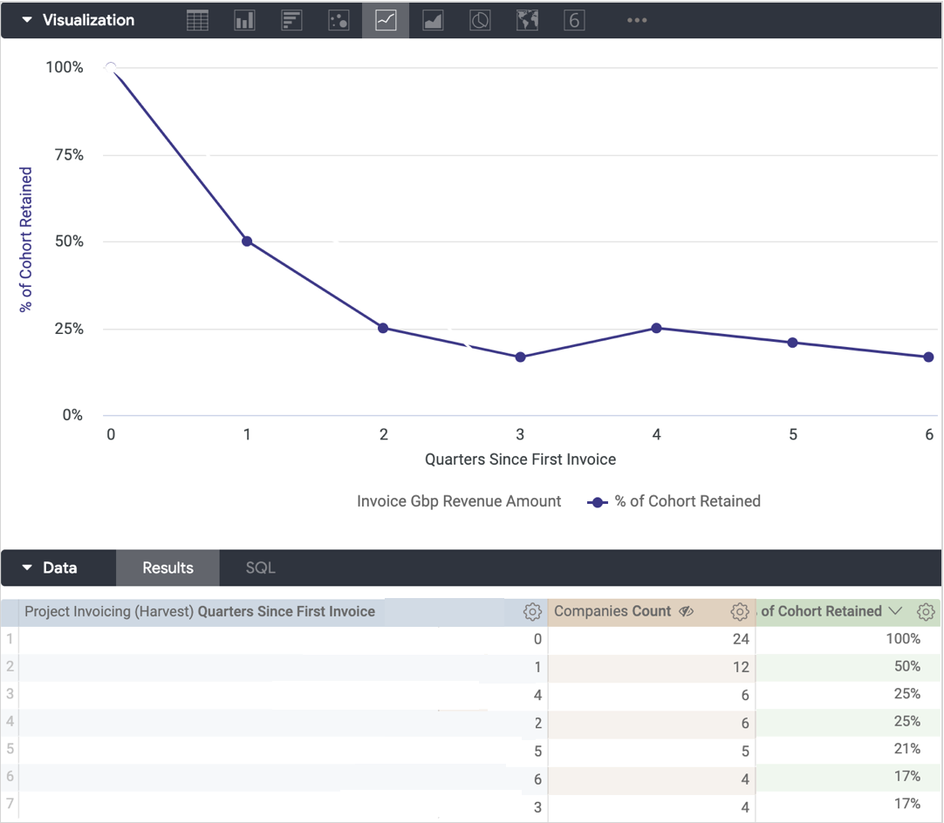The width and height of the screenshot is (944, 823).
Task: Open gear menu for Quarters Since First Invoice
Action: click(x=532, y=612)
